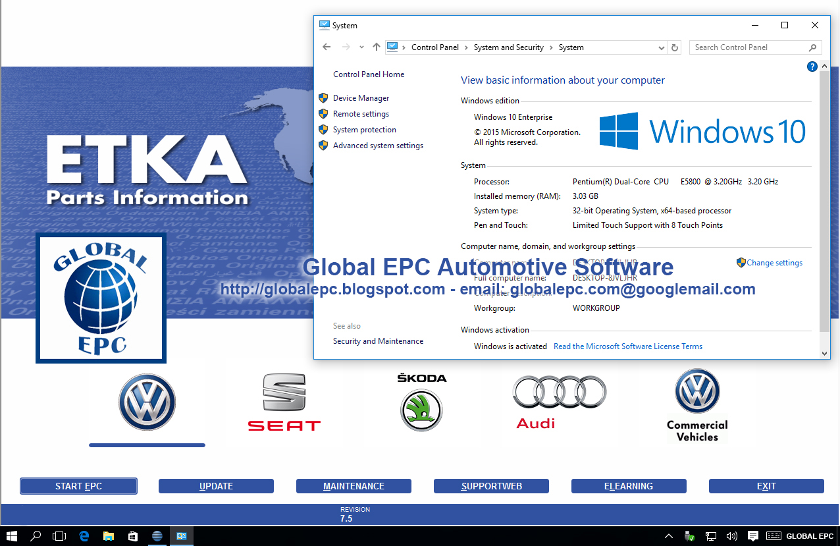Expand the address bar history dropdown

point(662,47)
